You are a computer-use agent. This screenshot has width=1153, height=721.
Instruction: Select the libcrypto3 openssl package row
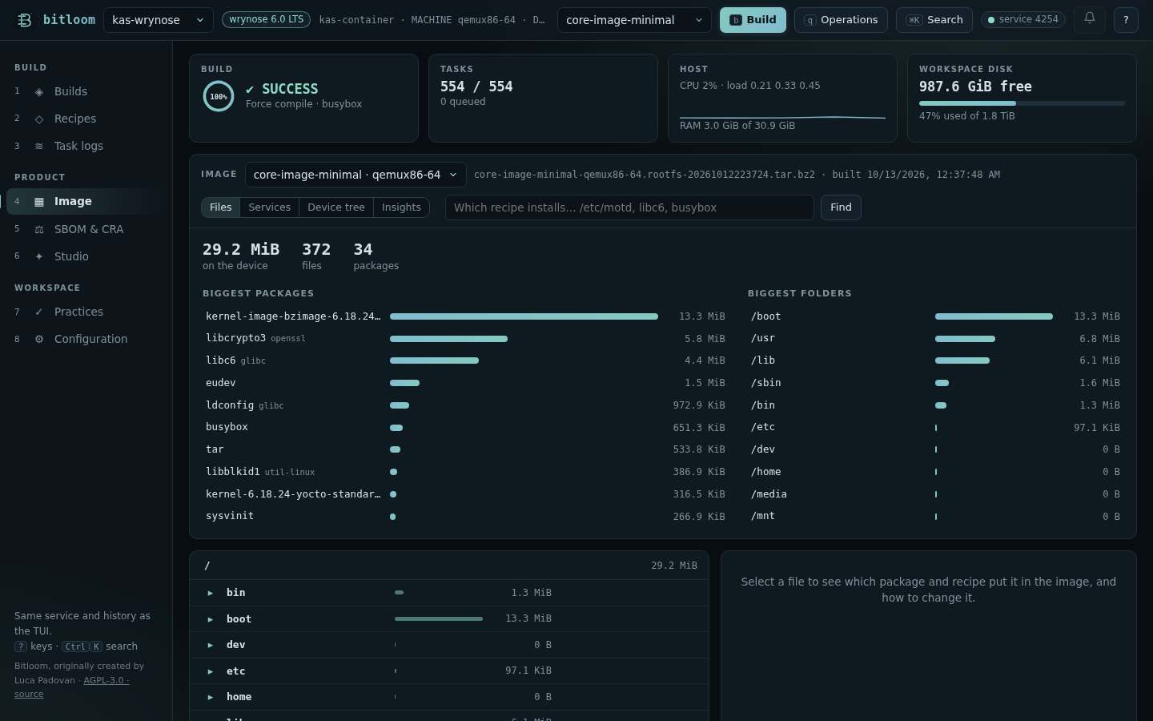pyautogui.click(x=465, y=339)
